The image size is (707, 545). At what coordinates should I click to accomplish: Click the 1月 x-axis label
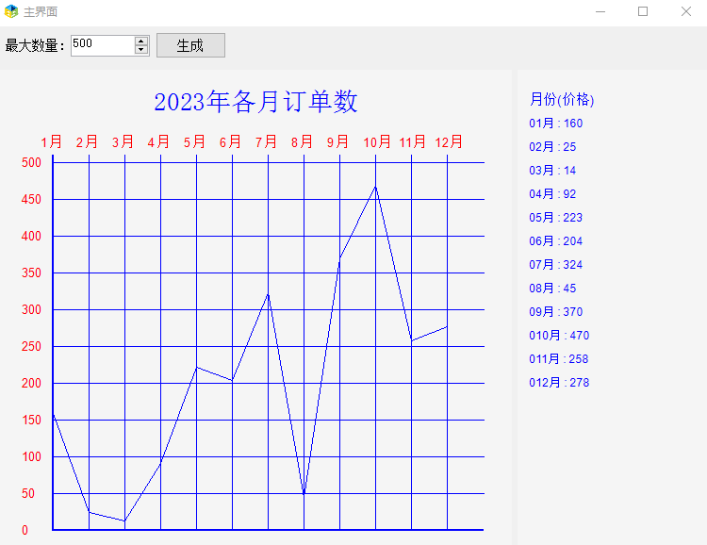pos(52,142)
